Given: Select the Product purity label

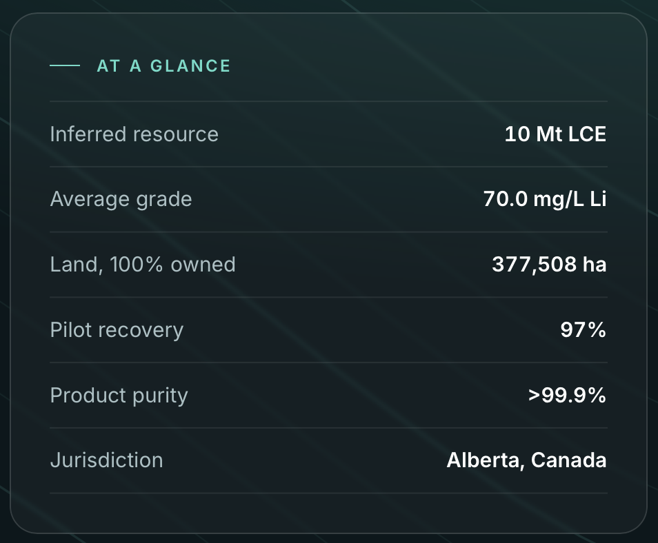Looking at the screenshot, I should point(119,396).
